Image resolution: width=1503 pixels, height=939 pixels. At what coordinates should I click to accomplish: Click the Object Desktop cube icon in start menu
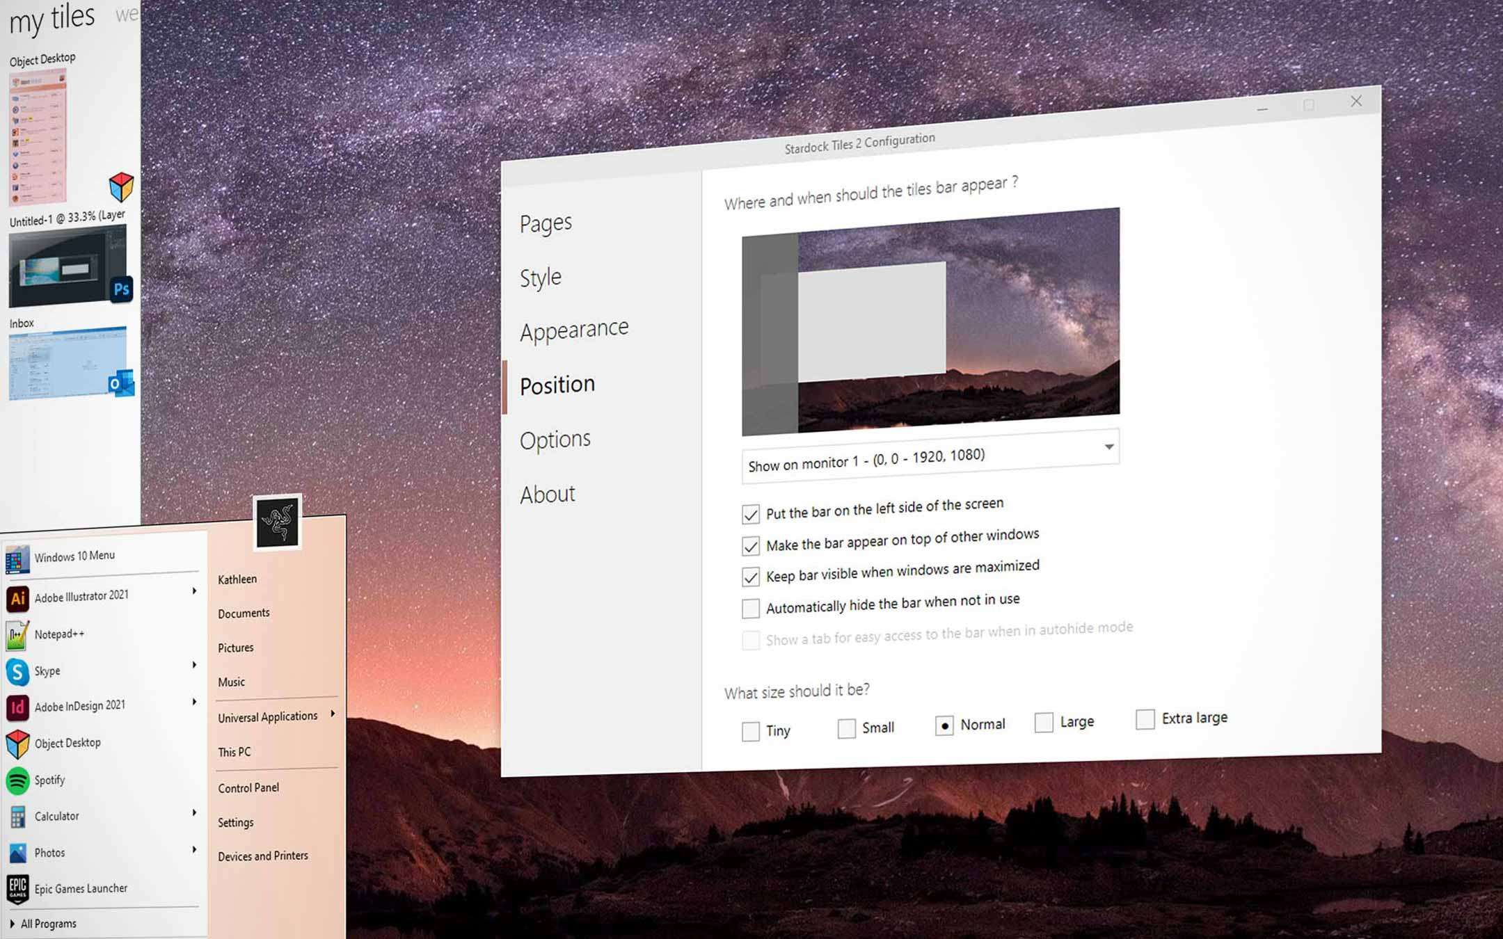[17, 744]
